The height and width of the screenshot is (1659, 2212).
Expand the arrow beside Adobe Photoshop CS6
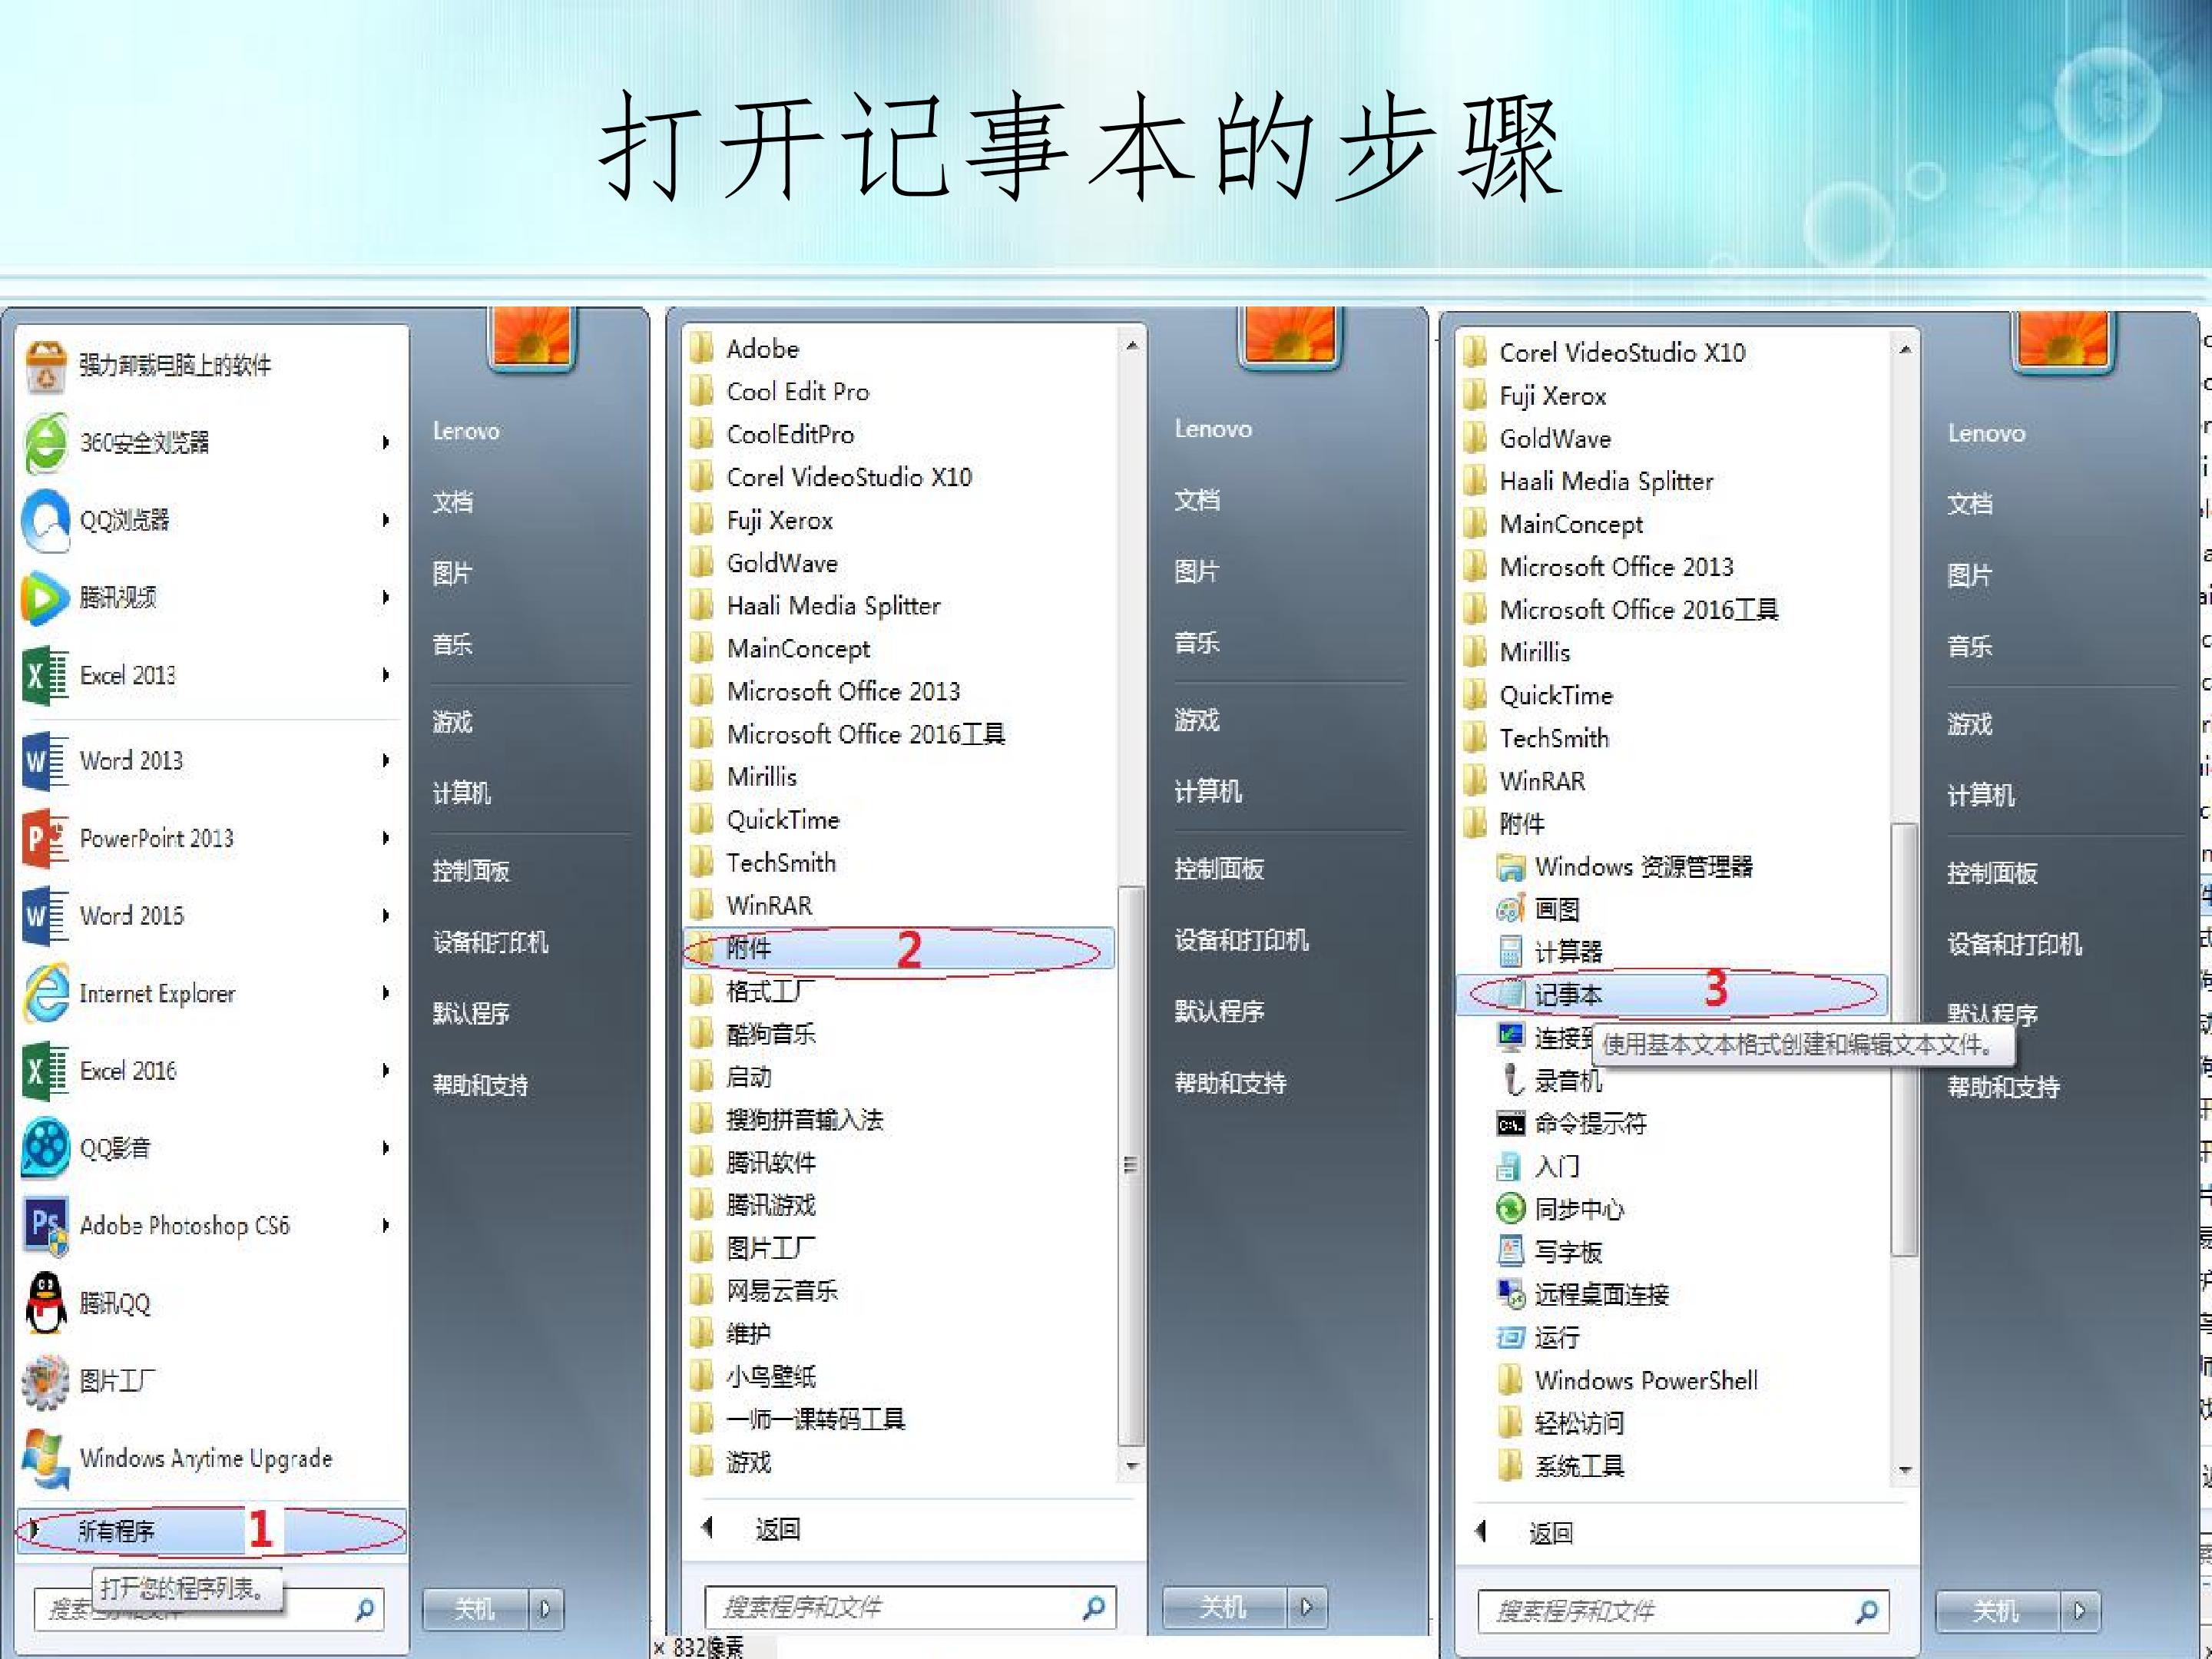386,1226
